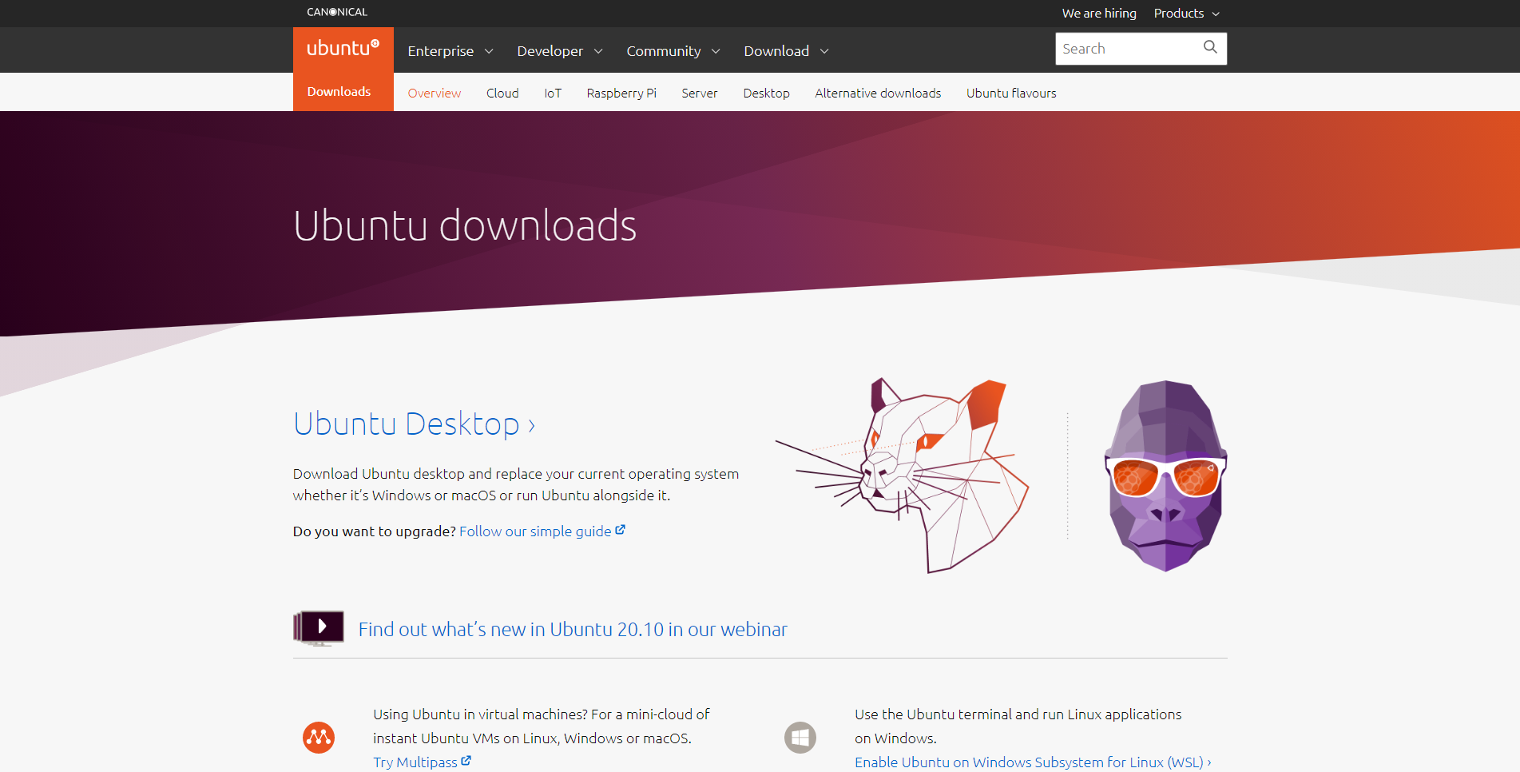
Task: Click the Downloads section label
Action: click(x=339, y=92)
